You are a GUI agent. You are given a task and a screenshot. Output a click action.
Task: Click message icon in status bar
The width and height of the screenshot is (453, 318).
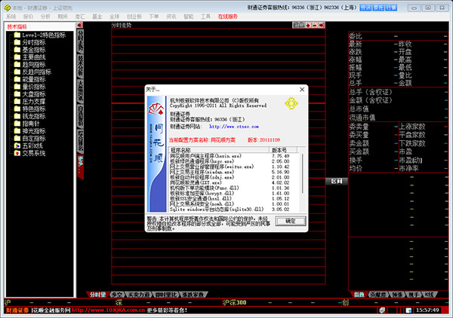click(x=382, y=310)
